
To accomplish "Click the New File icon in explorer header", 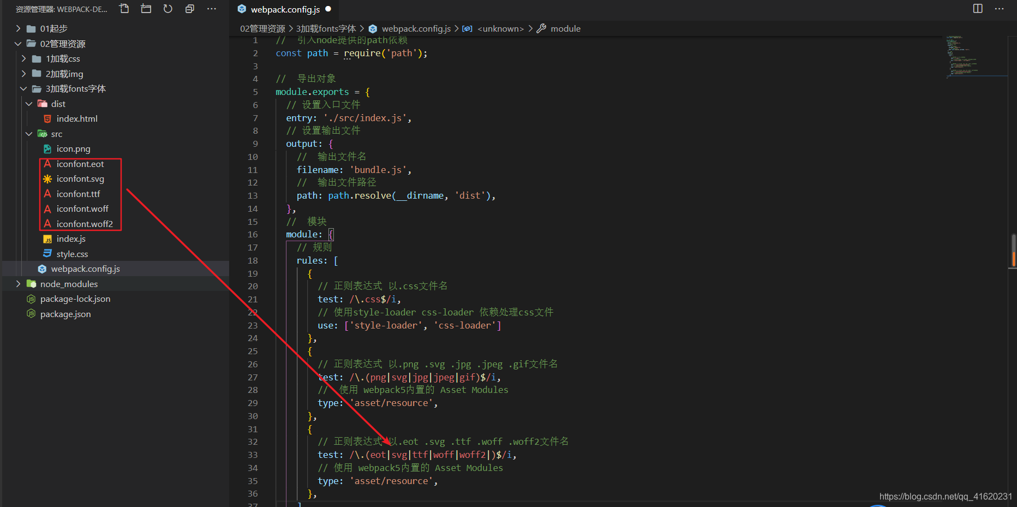I will click(124, 9).
